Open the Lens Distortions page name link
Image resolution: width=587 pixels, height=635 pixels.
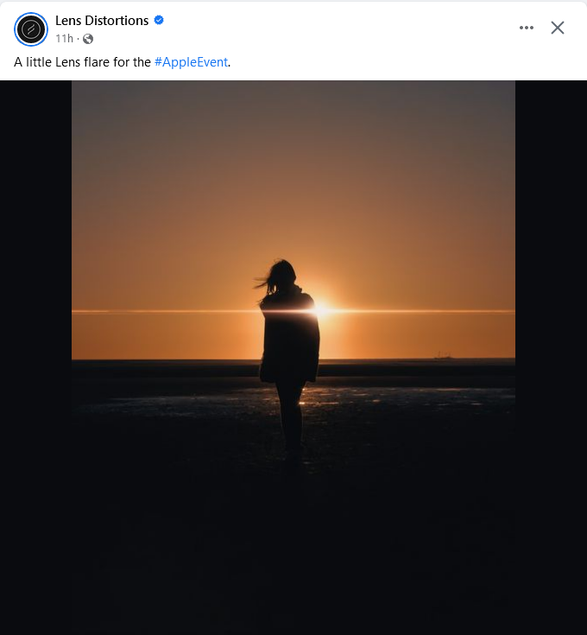click(x=102, y=21)
